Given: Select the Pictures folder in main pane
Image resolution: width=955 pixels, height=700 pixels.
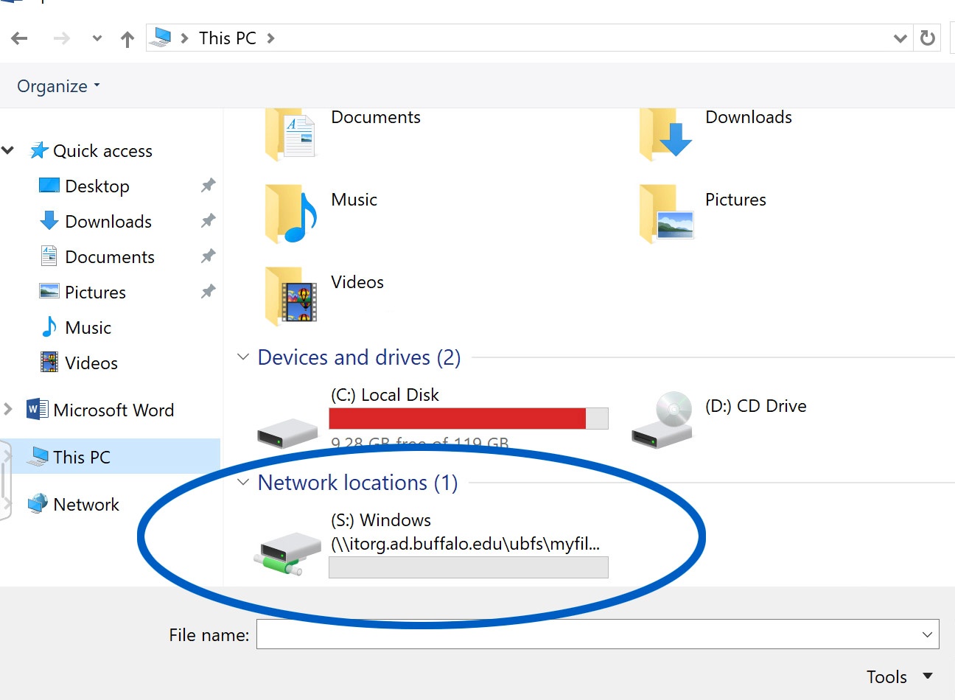Looking at the screenshot, I should click(x=666, y=214).
